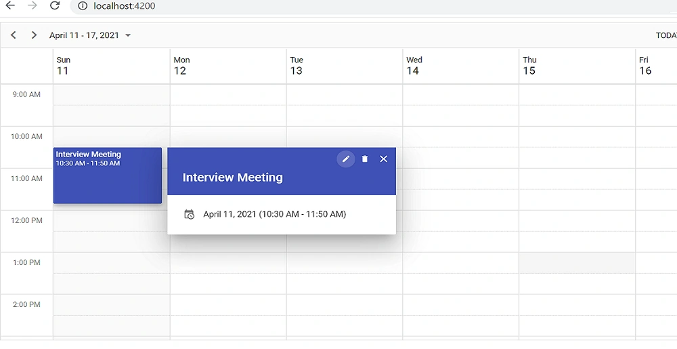Reload the page in the browser
The height and width of the screenshot is (349, 677).
pos(55,5)
